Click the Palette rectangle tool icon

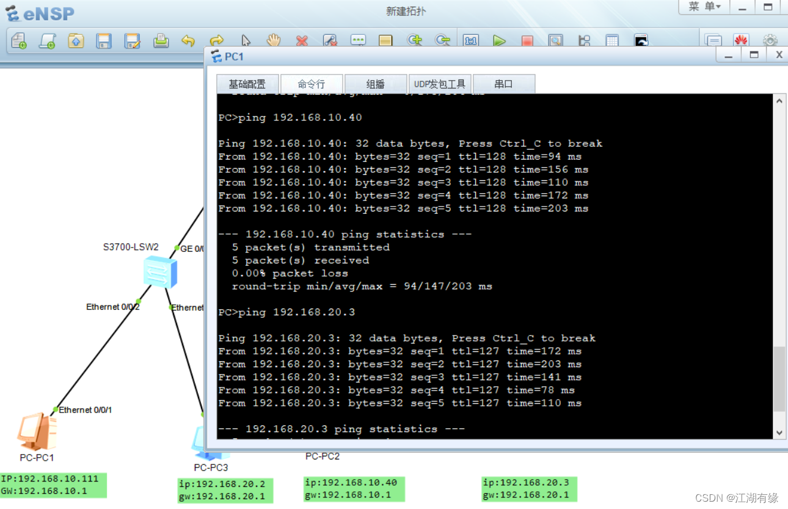pyautogui.click(x=385, y=41)
